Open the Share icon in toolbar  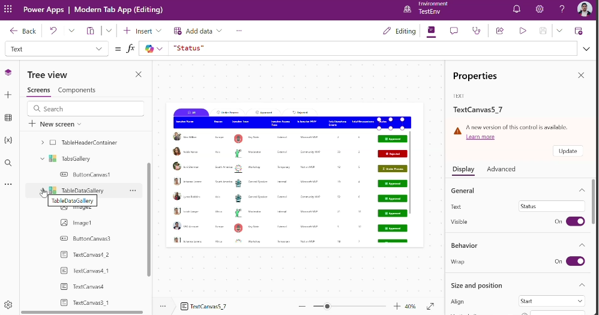[x=499, y=31]
